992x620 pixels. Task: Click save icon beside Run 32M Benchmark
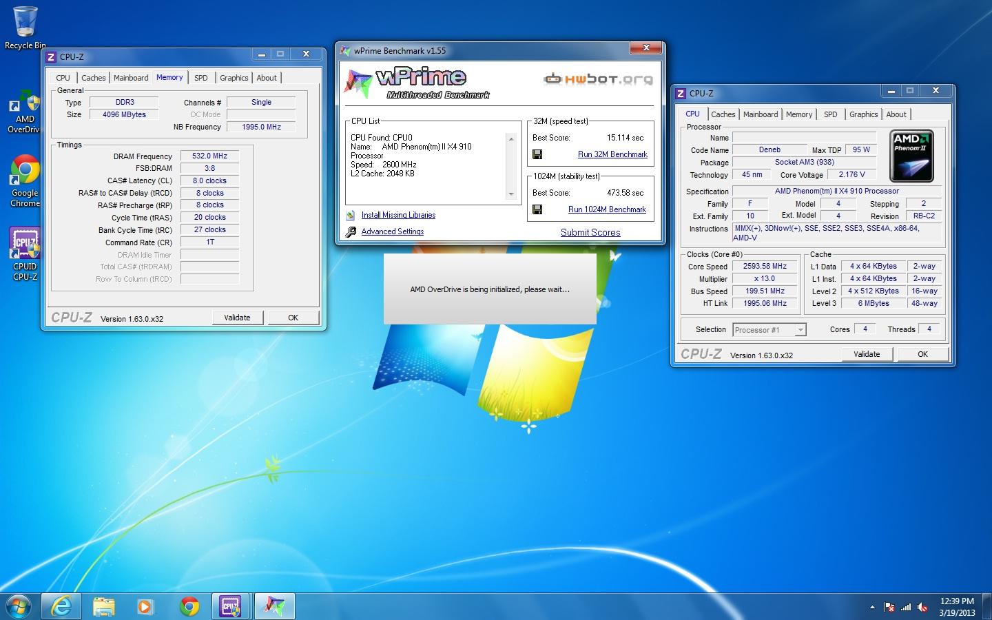[537, 154]
